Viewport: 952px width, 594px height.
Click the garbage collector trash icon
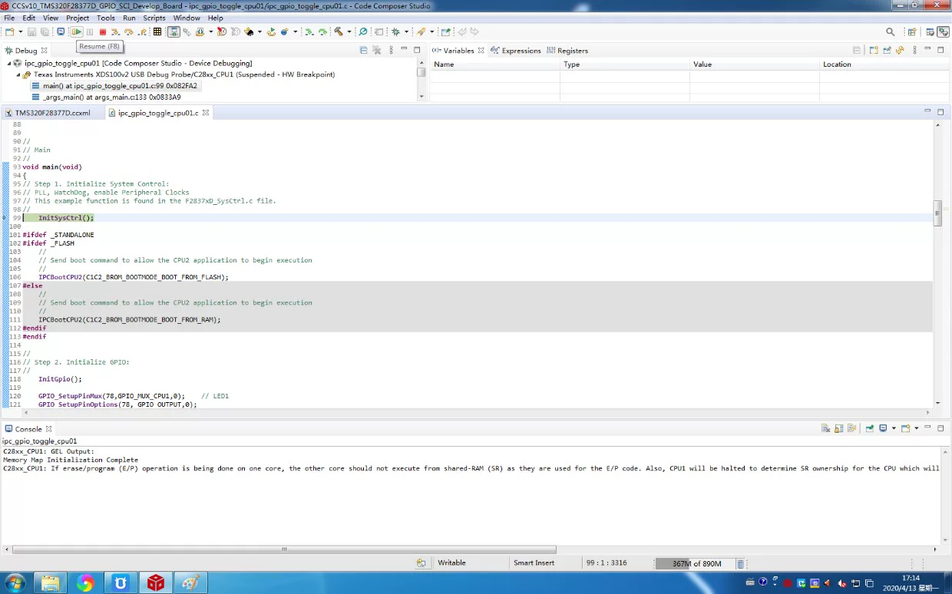coord(740,564)
